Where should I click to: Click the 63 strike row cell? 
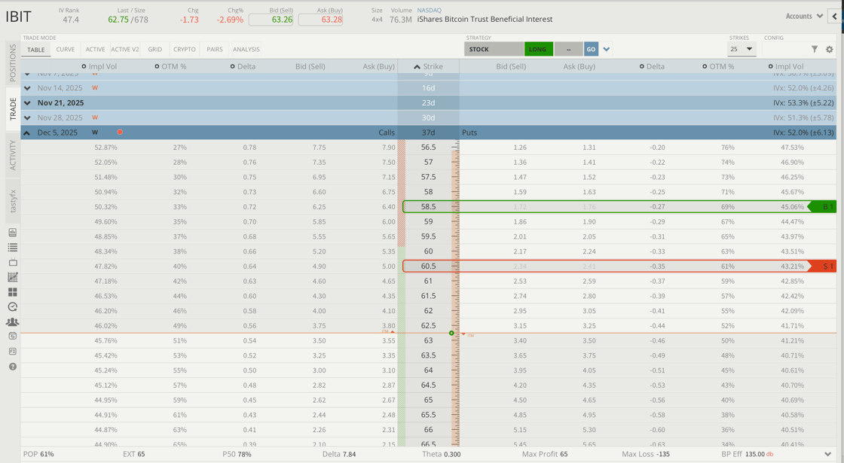click(429, 340)
